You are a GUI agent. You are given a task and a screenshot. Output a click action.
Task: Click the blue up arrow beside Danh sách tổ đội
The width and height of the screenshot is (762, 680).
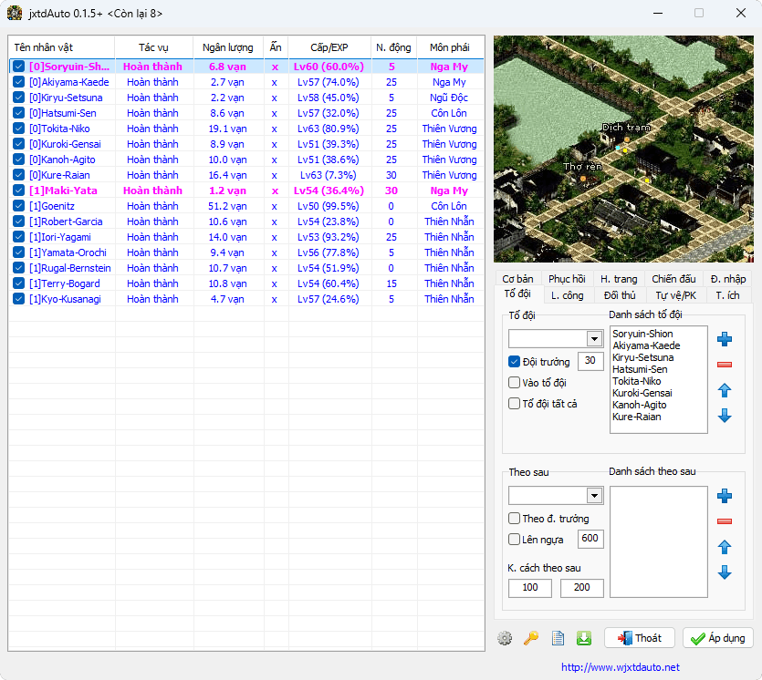pos(725,390)
